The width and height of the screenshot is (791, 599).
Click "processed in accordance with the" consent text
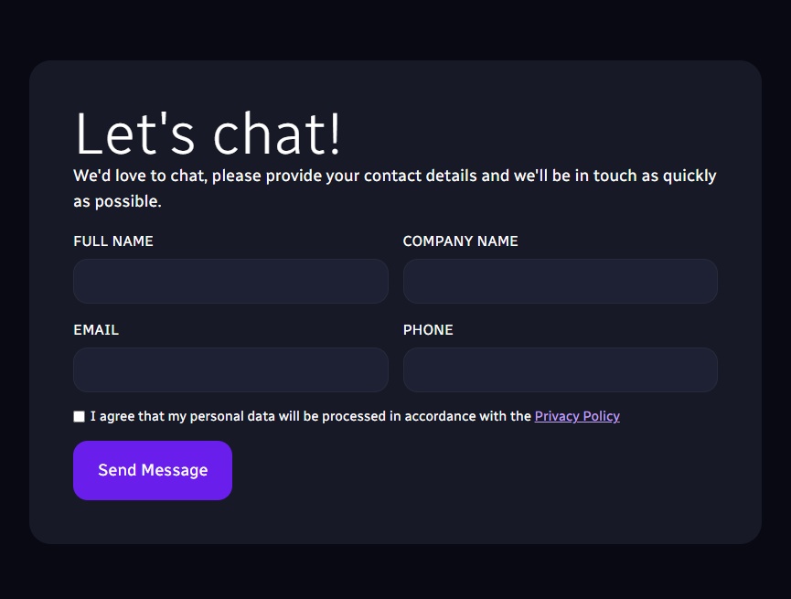(426, 416)
